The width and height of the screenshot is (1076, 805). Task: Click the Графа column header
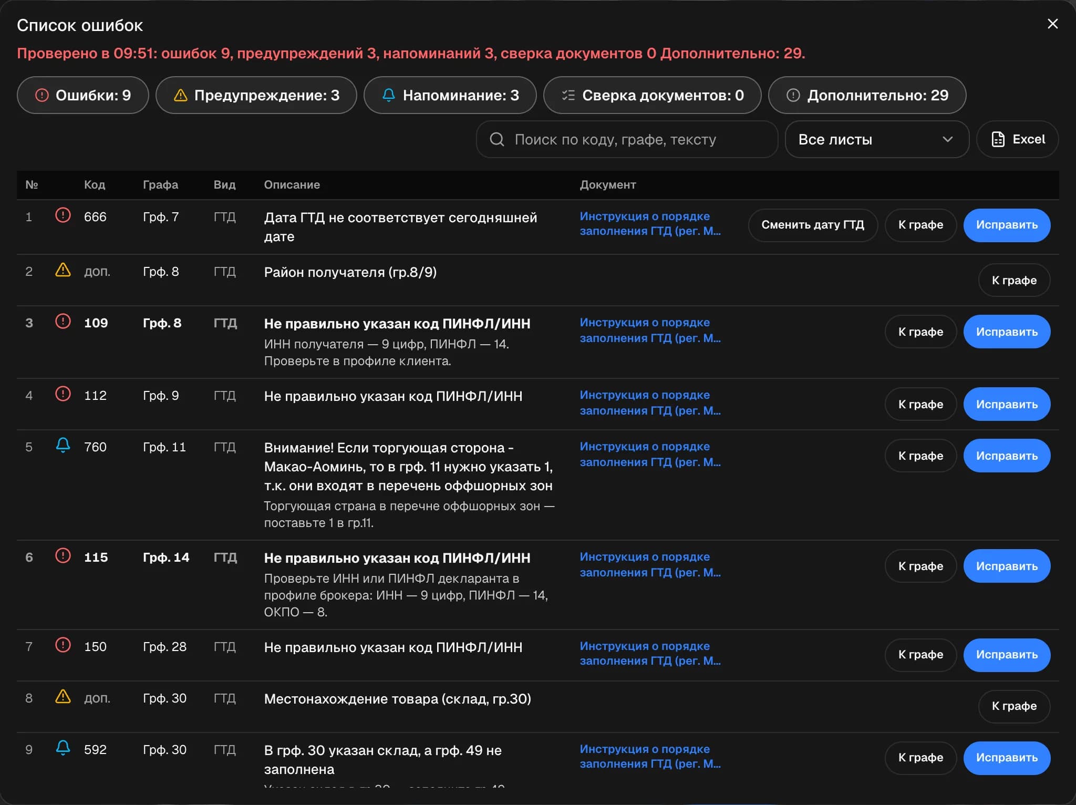(x=160, y=184)
